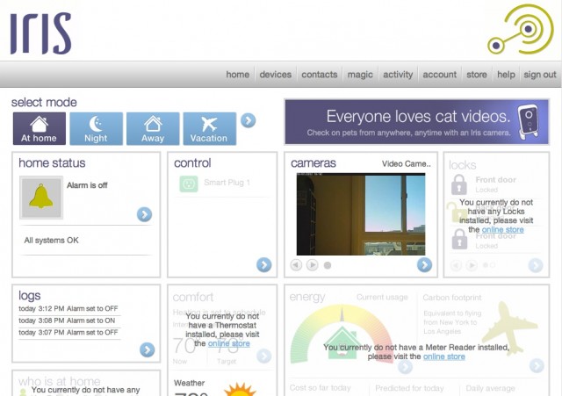Image resolution: width=562 pixels, height=396 pixels.
Task: Show more modes with the arrow
Action: (x=248, y=120)
